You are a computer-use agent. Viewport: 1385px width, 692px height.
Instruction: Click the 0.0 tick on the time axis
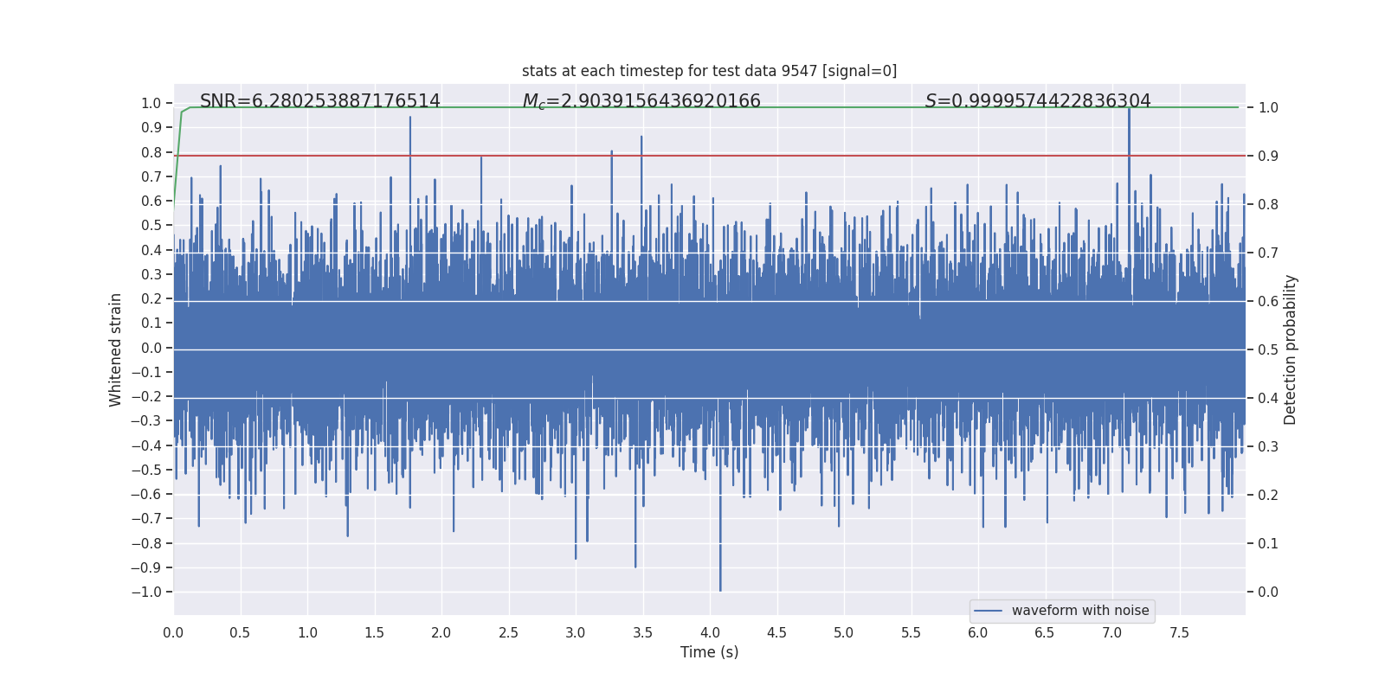coord(173,632)
